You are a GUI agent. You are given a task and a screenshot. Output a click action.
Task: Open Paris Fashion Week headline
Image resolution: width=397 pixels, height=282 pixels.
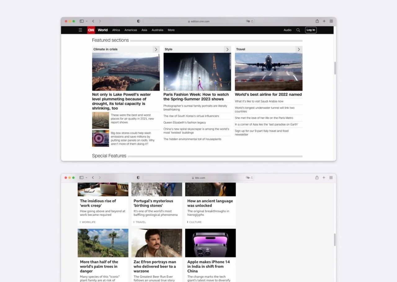coord(196,97)
